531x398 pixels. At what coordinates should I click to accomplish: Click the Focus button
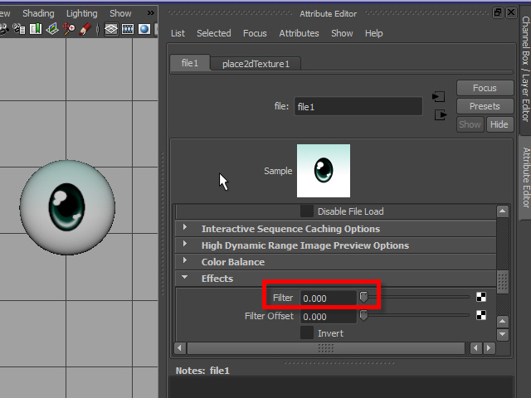pyautogui.click(x=485, y=88)
